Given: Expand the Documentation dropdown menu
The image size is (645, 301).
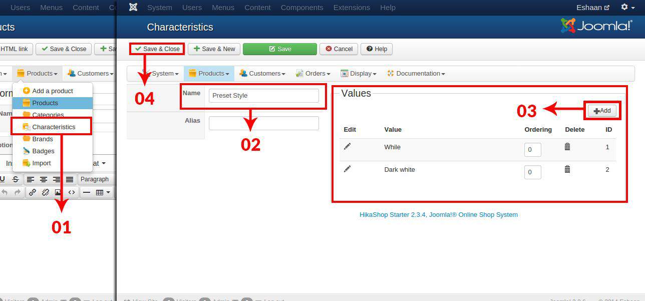Looking at the screenshot, I should (416, 73).
